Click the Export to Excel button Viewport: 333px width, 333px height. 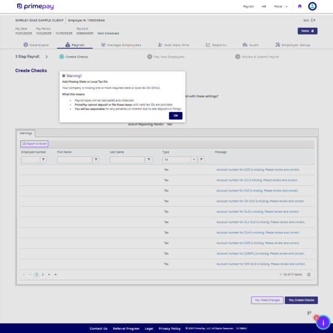(34, 144)
